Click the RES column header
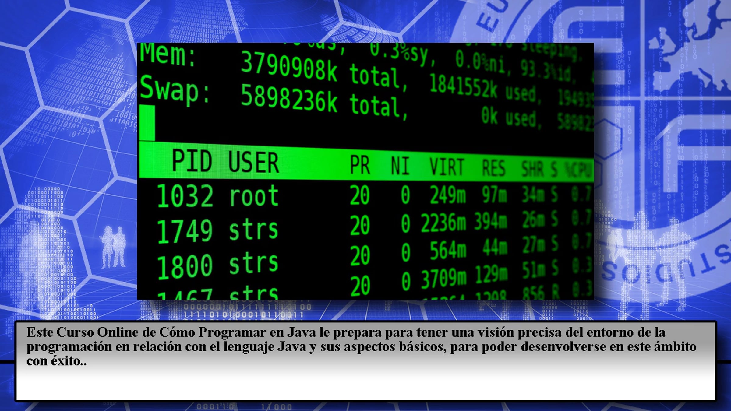The width and height of the screenshot is (731, 411). [493, 168]
